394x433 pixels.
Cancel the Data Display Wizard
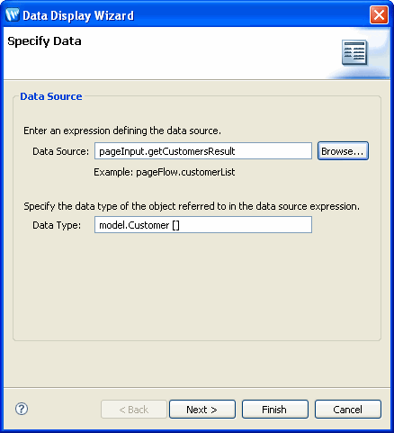point(348,410)
